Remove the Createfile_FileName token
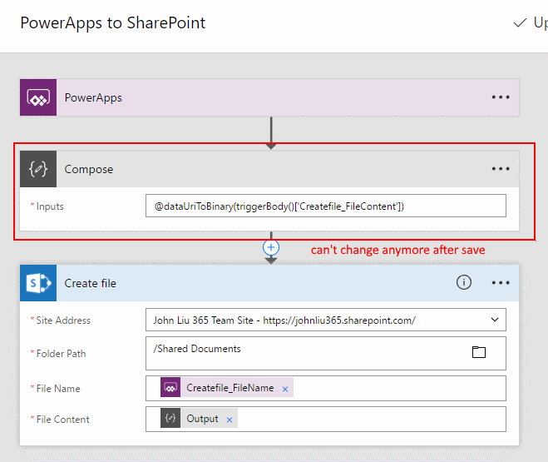548x462 pixels. (285, 389)
